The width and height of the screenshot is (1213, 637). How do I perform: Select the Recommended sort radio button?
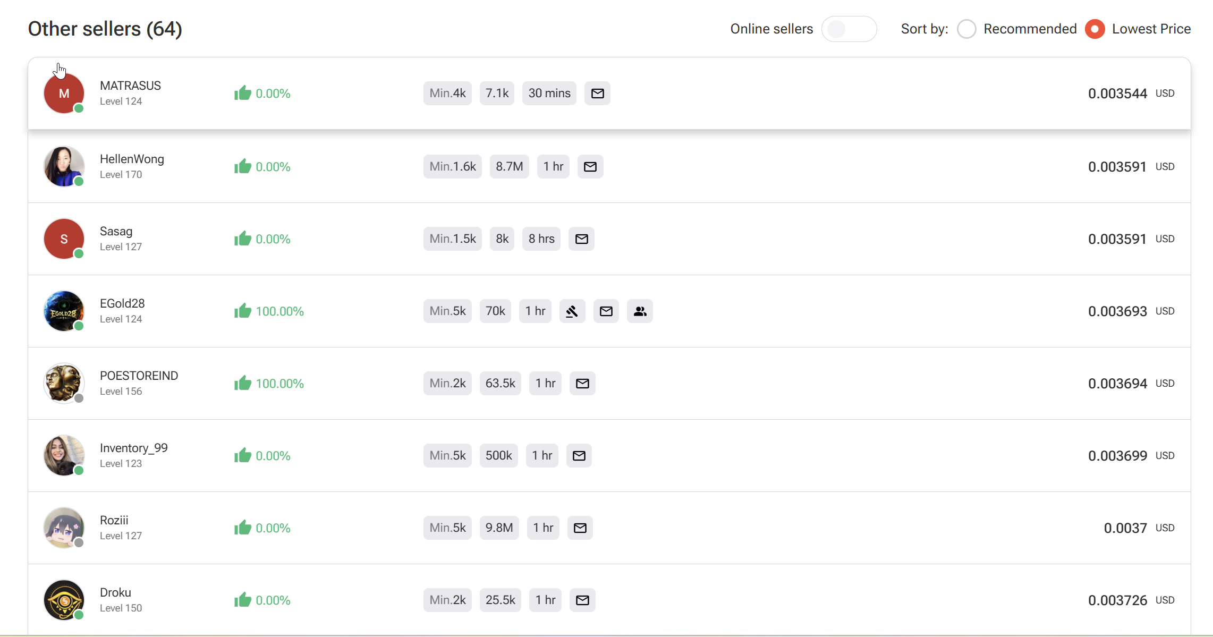[966, 29]
